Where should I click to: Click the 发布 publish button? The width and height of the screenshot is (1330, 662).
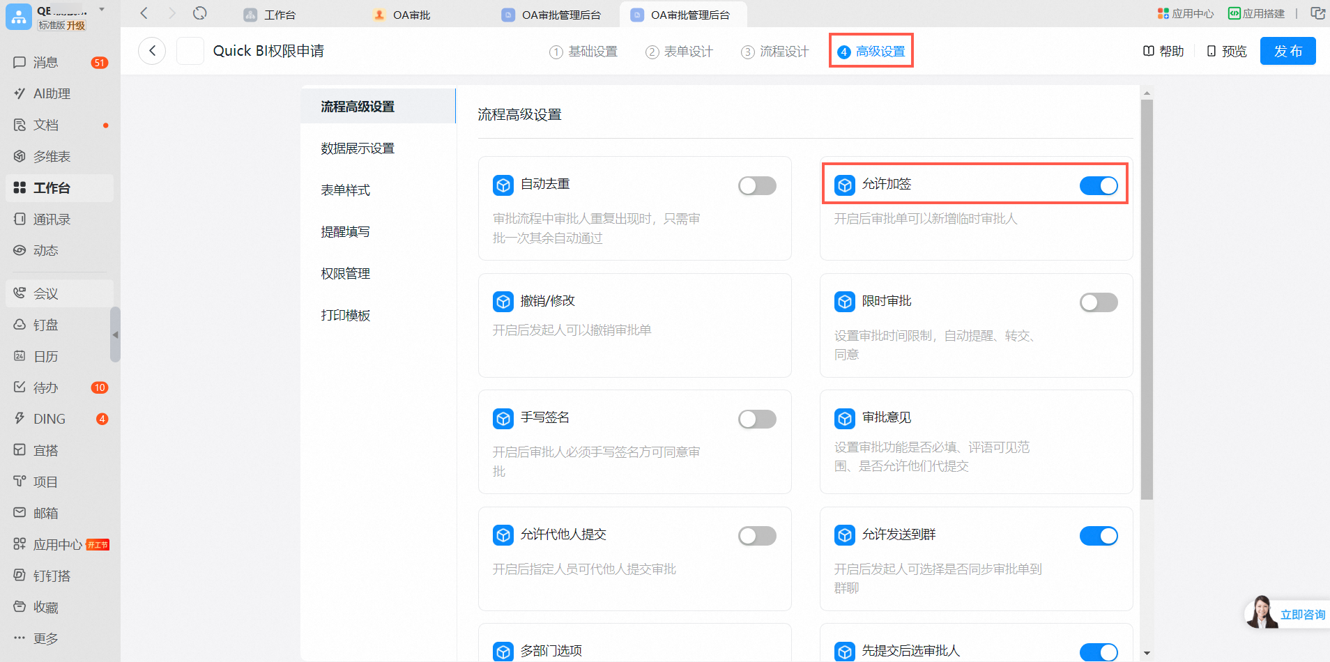(x=1287, y=51)
